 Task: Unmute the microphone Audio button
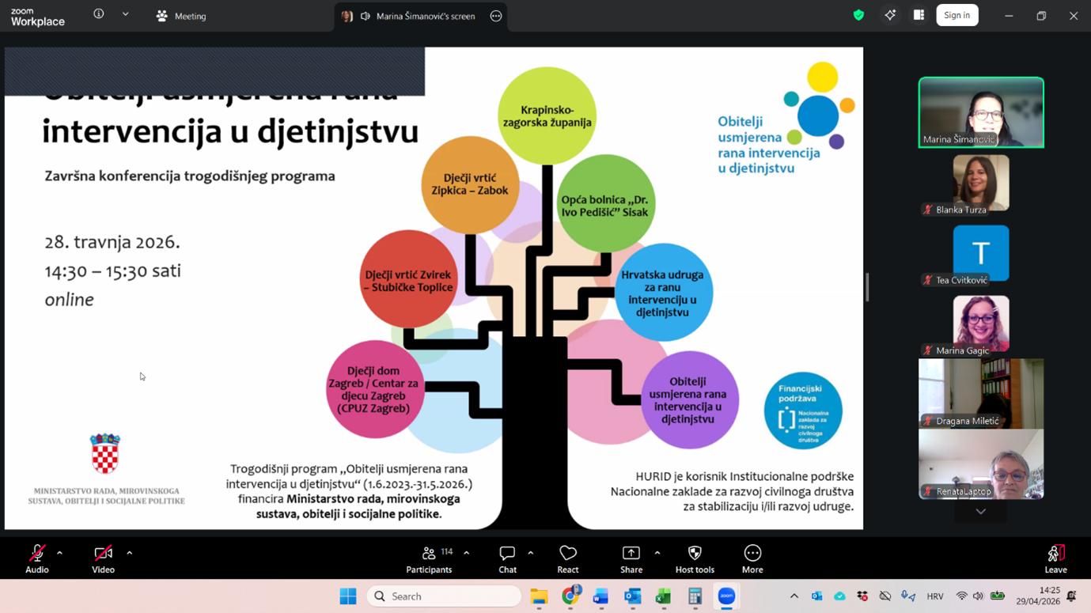pos(36,558)
